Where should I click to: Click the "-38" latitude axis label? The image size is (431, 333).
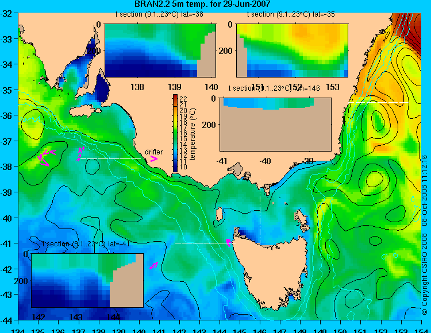coord(6,166)
